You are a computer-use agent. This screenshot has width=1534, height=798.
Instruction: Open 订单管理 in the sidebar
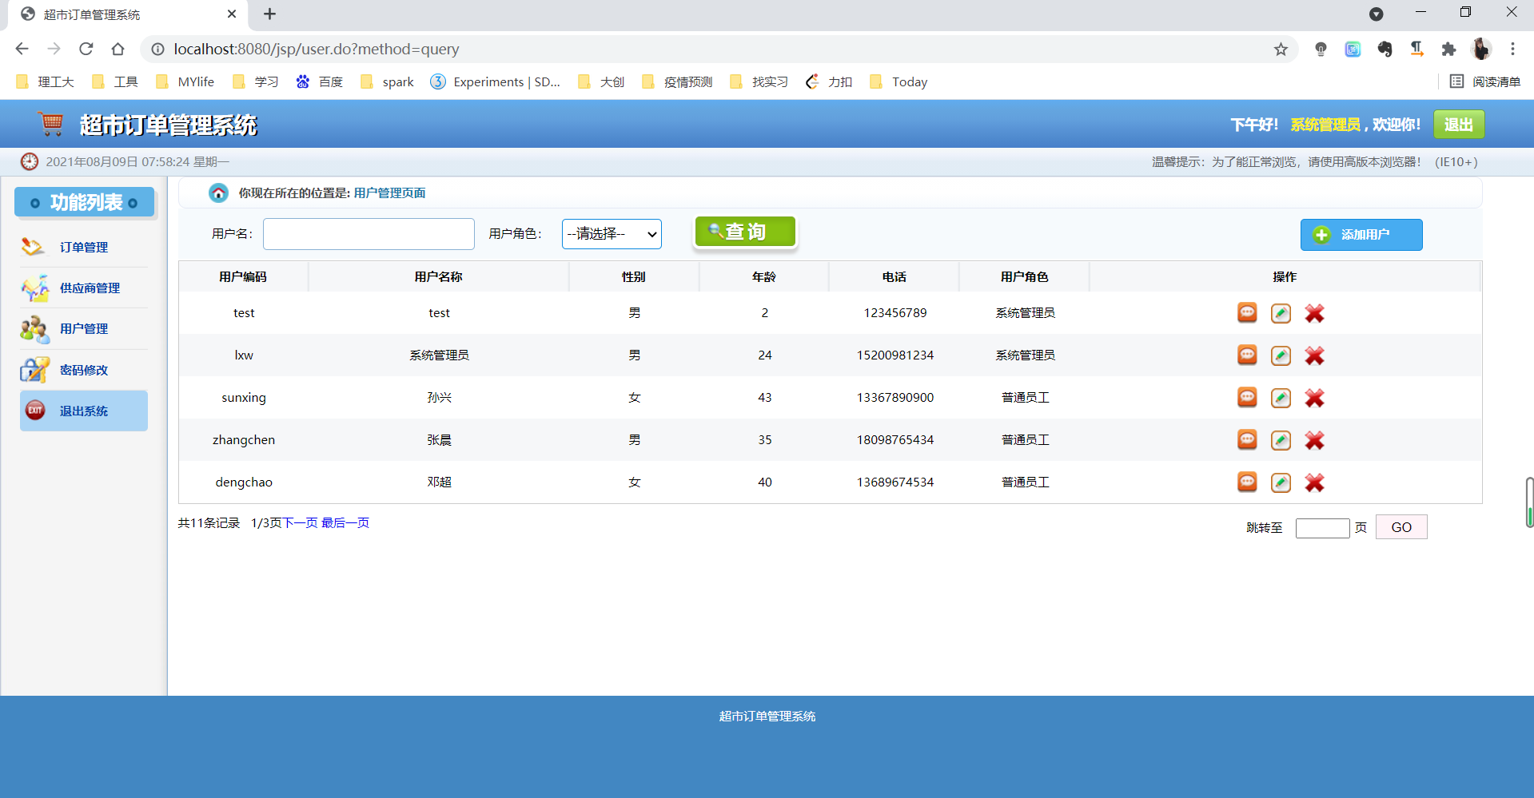coord(84,247)
